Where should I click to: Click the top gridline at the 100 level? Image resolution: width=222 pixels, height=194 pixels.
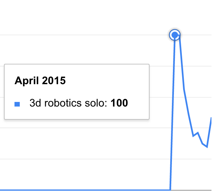84,35
